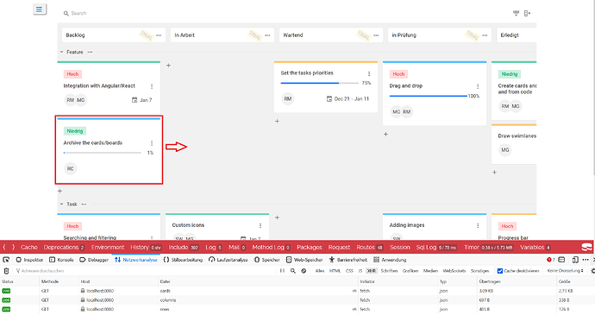Open the In Arbeit column options menu

pyautogui.click(x=267, y=35)
